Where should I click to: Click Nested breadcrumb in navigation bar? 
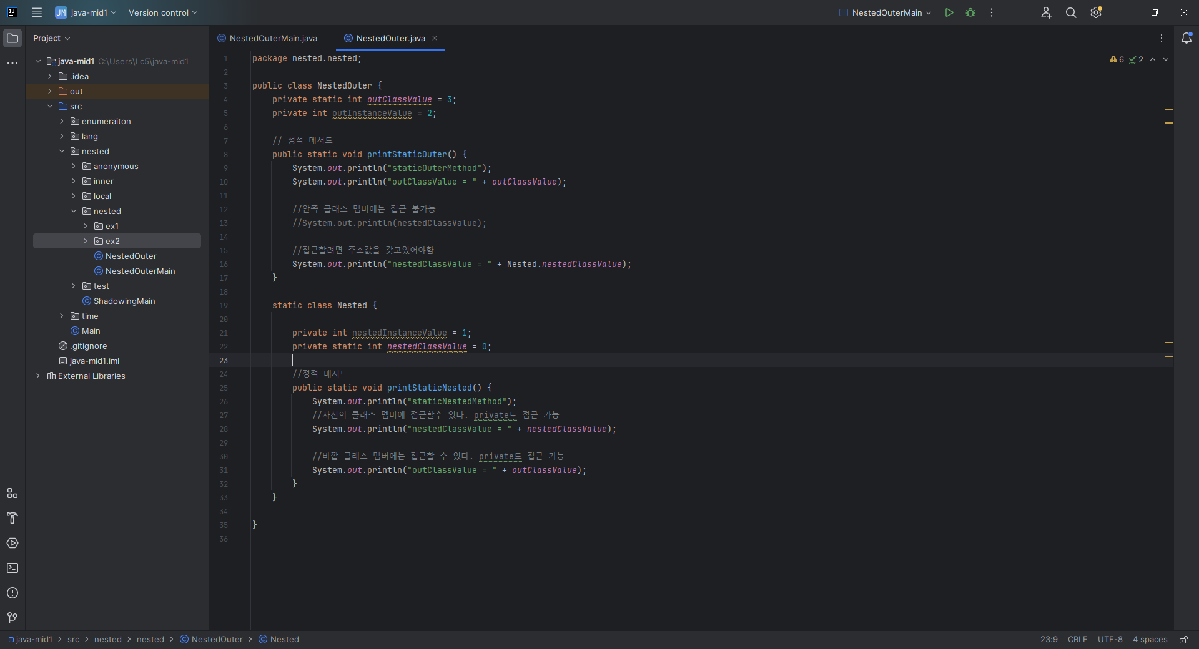click(x=279, y=640)
